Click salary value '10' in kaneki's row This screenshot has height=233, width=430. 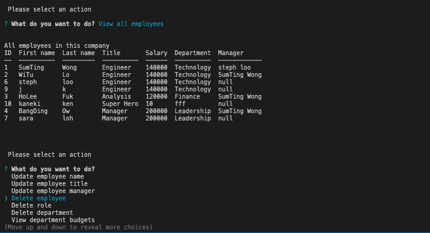click(149, 103)
